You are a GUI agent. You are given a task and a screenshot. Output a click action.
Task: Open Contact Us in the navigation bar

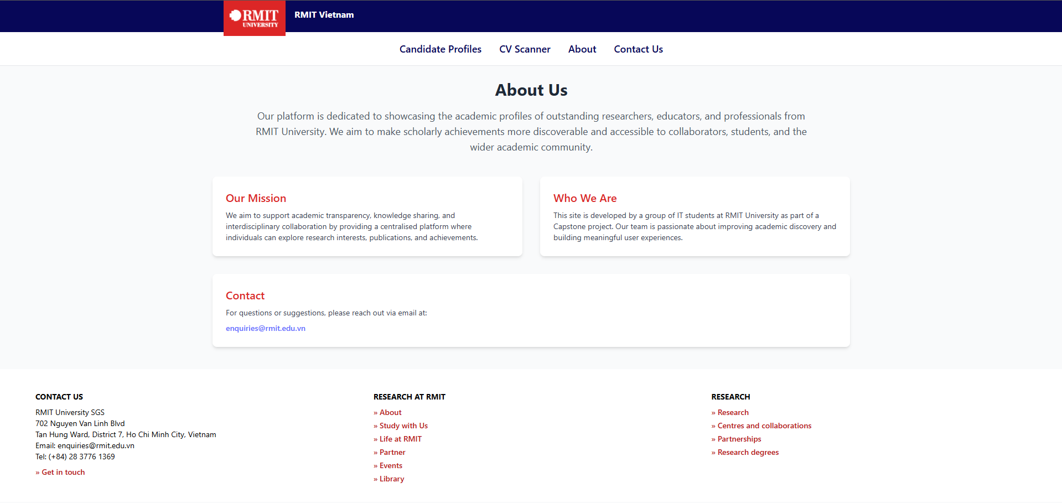pyautogui.click(x=638, y=49)
